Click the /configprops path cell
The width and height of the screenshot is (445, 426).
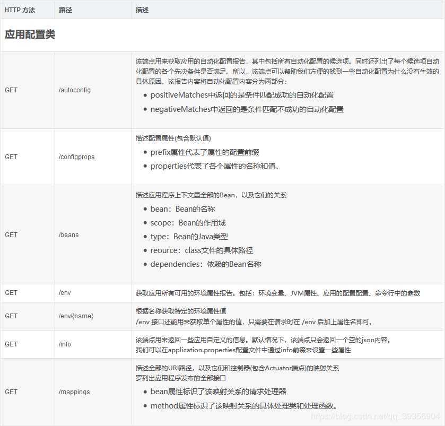point(77,157)
